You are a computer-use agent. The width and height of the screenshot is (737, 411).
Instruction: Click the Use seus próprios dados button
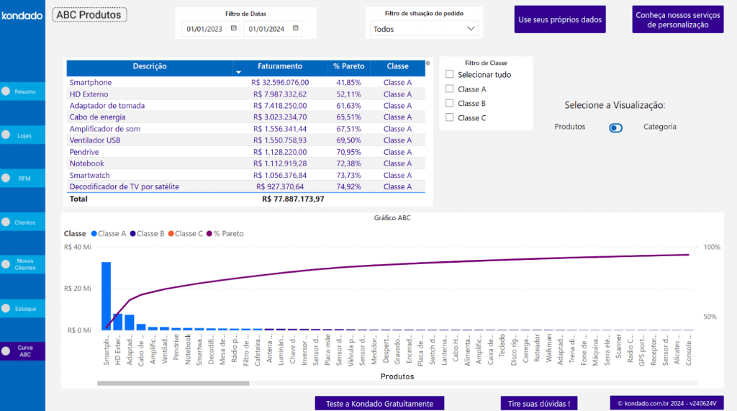coord(560,20)
